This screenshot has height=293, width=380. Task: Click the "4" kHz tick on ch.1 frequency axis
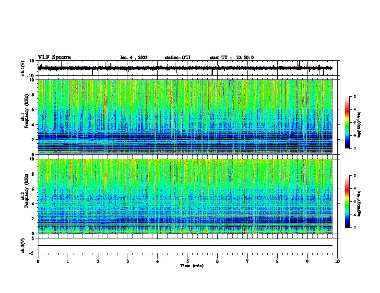tap(33, 125)
